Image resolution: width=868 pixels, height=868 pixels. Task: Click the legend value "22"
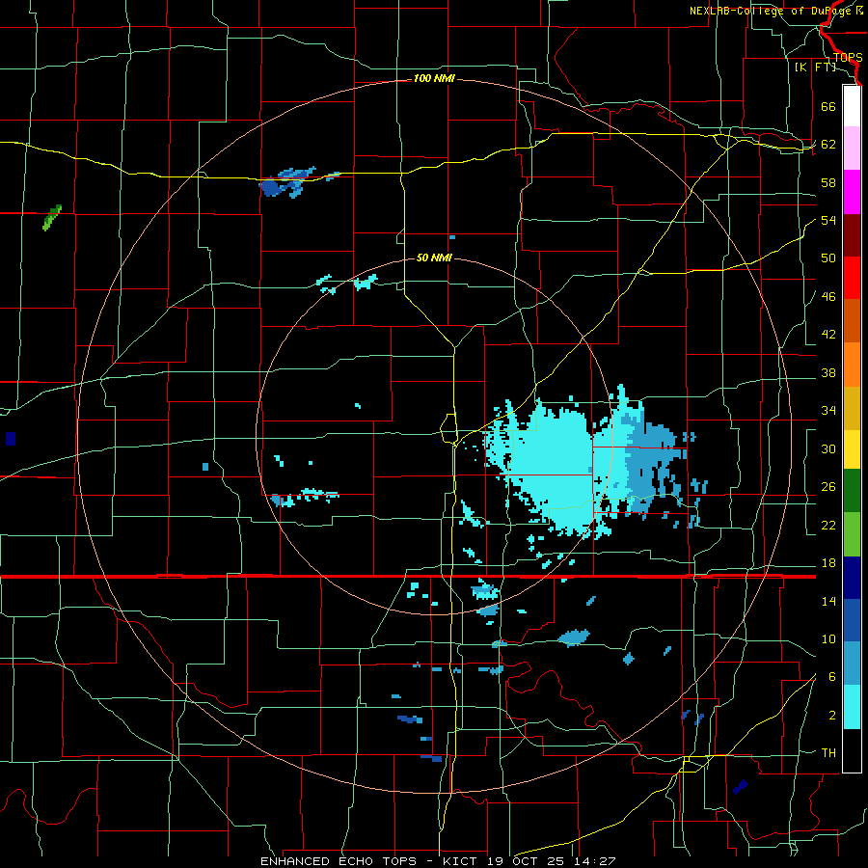[x=828, y=526]
